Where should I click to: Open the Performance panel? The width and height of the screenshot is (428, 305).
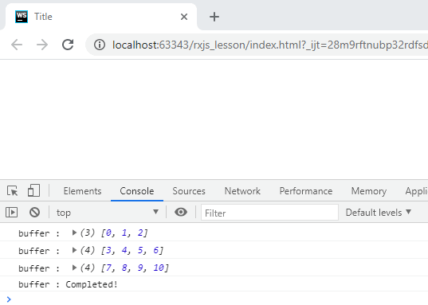[306, 191]
